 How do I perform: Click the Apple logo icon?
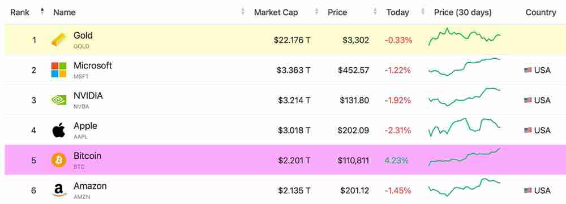[x=59, y=130]
